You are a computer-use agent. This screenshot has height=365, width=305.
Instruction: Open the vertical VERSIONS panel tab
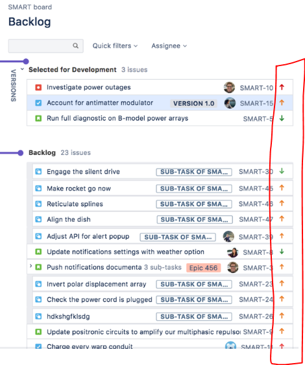13,86
